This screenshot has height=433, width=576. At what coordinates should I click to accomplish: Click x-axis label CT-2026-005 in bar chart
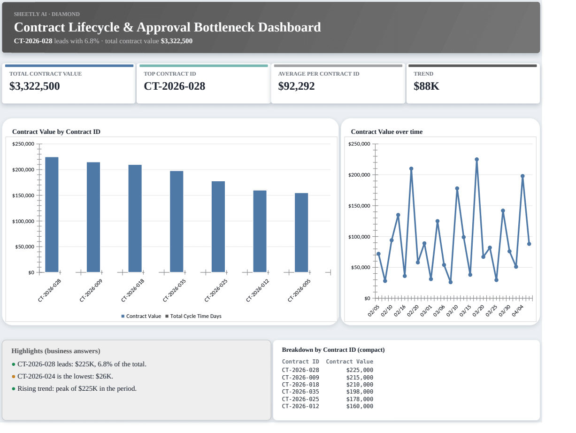pos(300,290)
